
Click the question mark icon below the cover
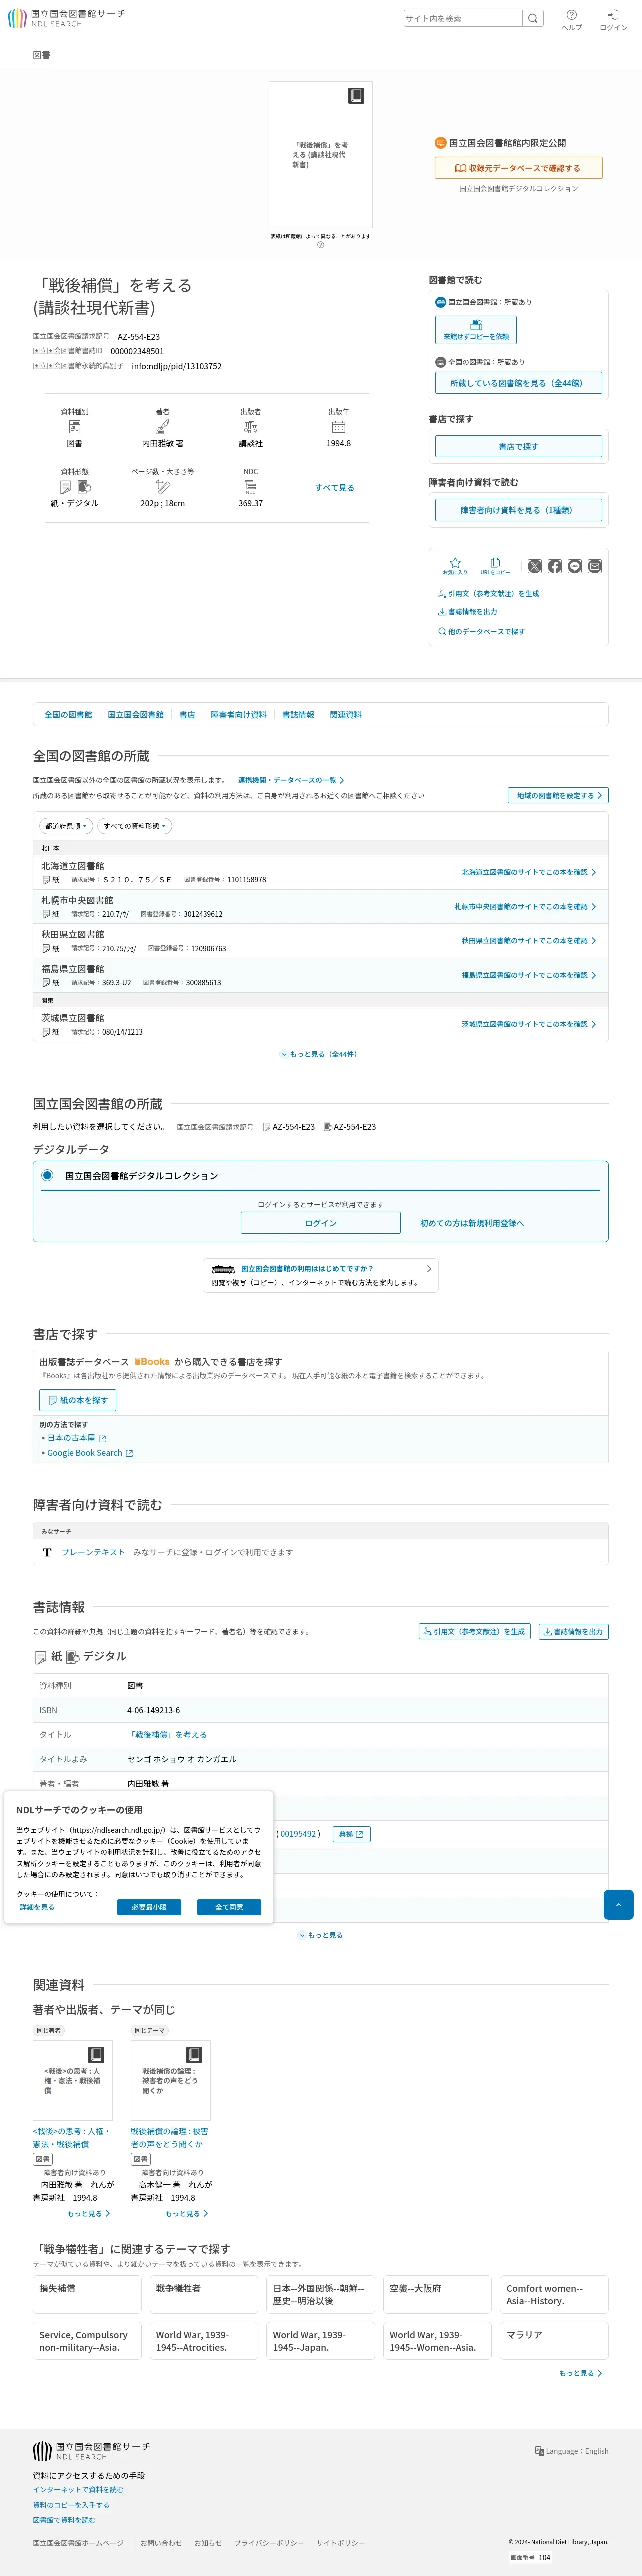(x=320, y=245)
